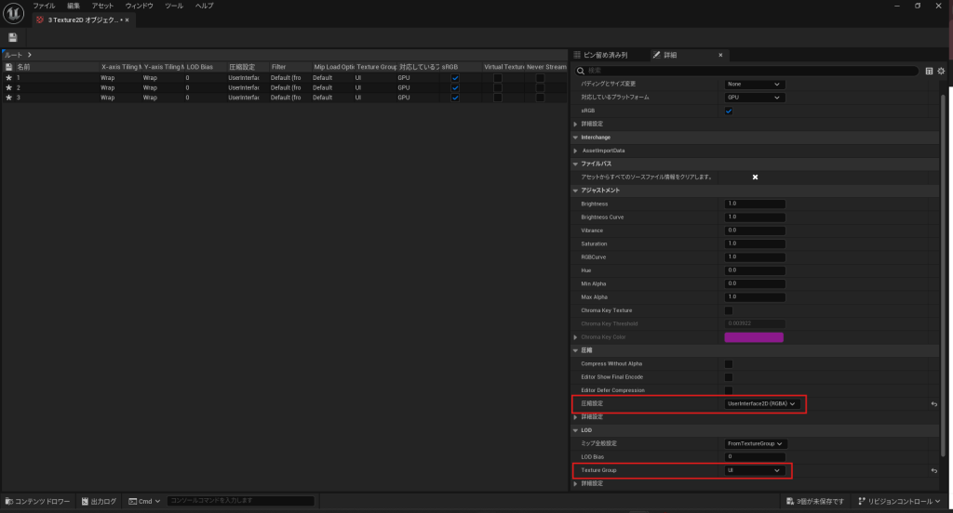Viewport: 953px width, 513px height.
Task: Open the Texture Group UI dropdown
Action: pyautogui.click(x=755, y=471)
